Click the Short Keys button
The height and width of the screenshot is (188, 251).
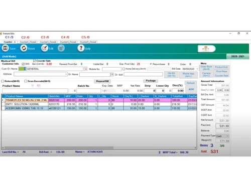(x=221, y=71)
